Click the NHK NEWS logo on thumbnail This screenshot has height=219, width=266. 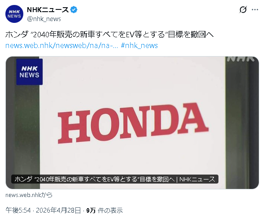[29, 72]
